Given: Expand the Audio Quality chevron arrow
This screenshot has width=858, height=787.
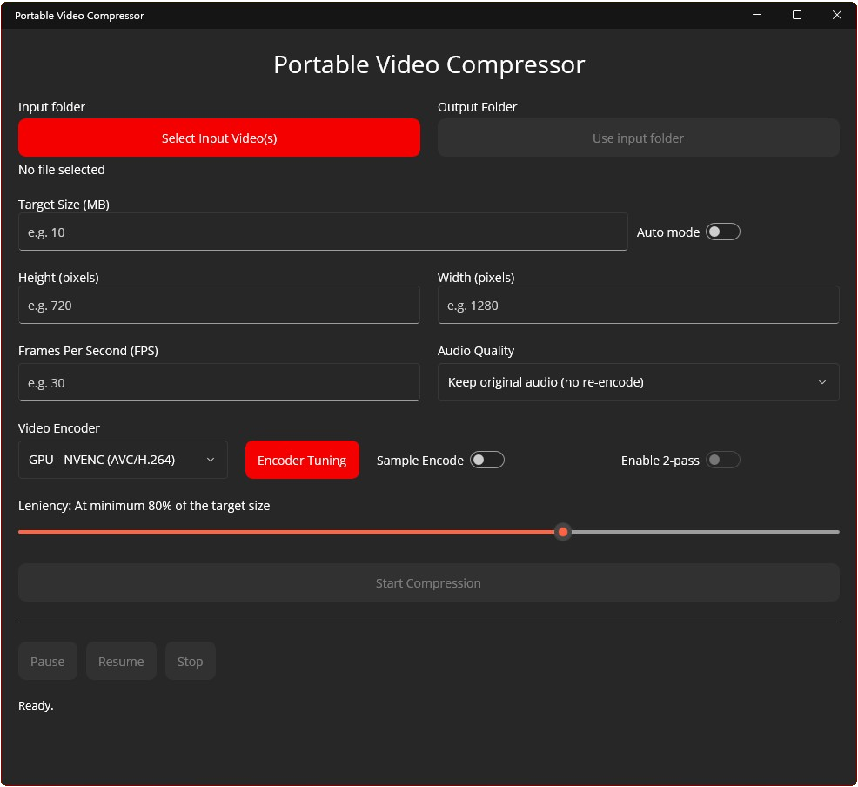Looking at the screenshot, I should [x=821, y=382].
